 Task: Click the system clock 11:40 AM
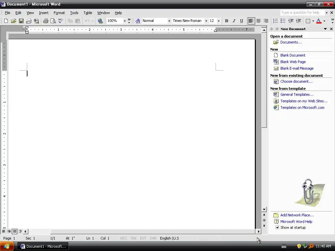coord(323,246)
